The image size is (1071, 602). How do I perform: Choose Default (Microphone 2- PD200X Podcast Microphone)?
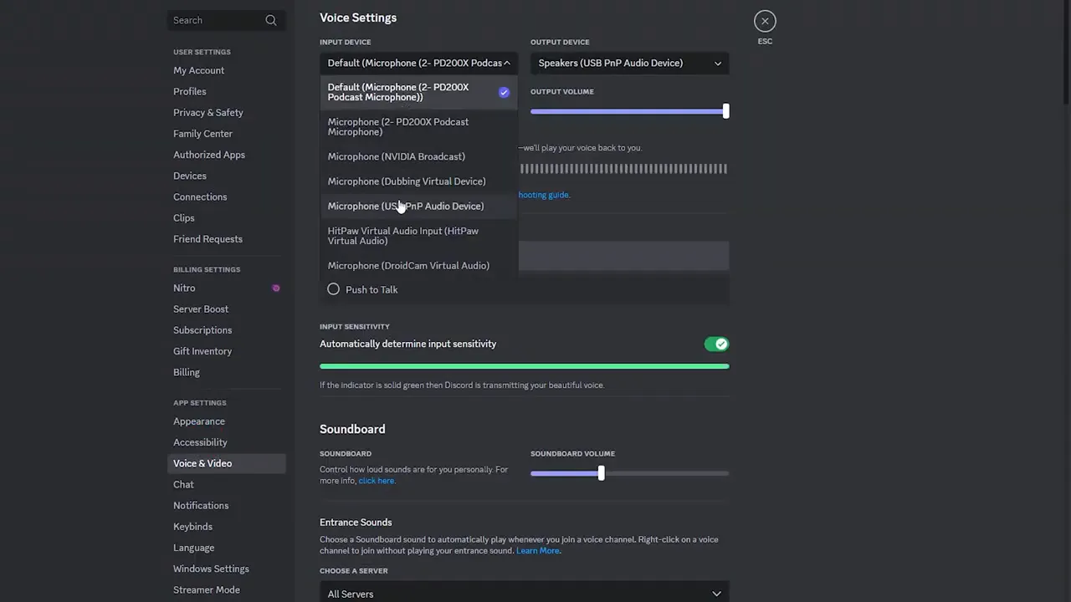coord(418,92)
